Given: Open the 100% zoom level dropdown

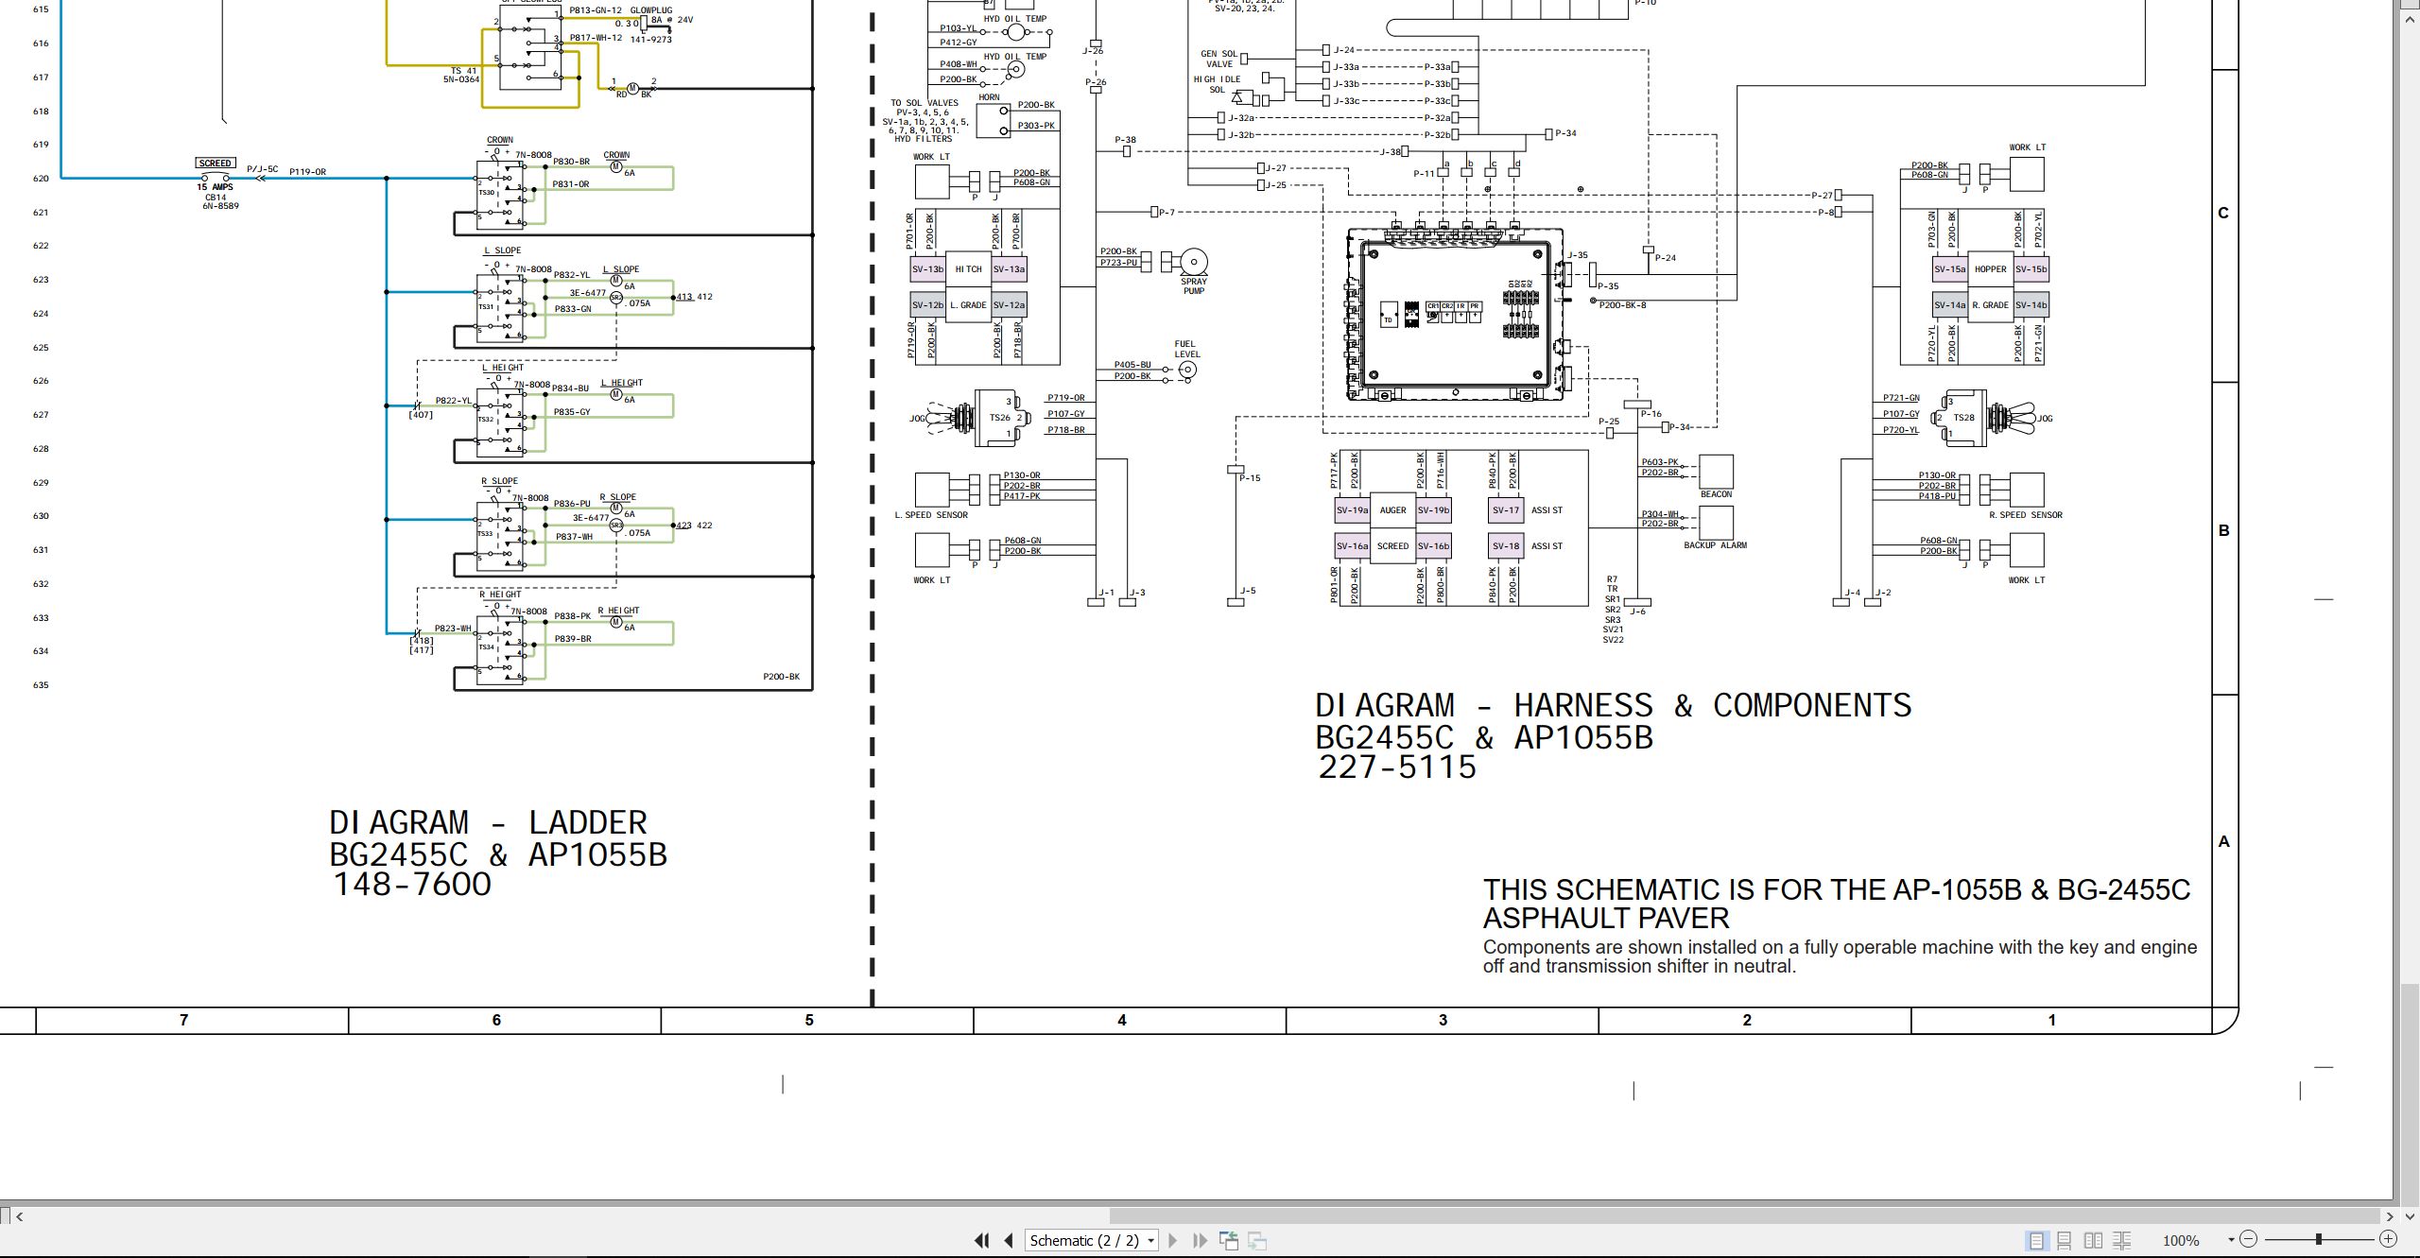Looking at the screenshot, I should 2231,1240.
